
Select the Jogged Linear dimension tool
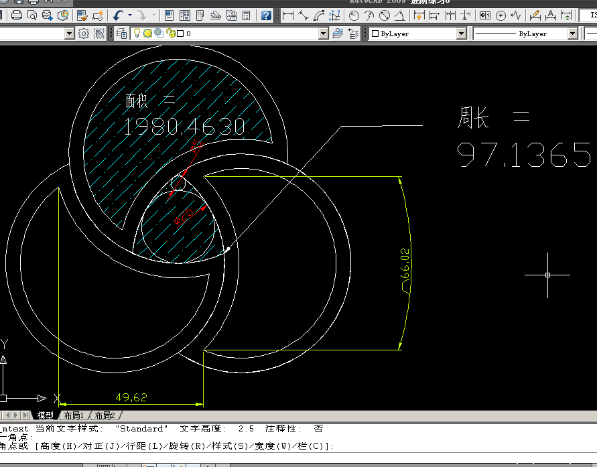click(x=517, y=15)
